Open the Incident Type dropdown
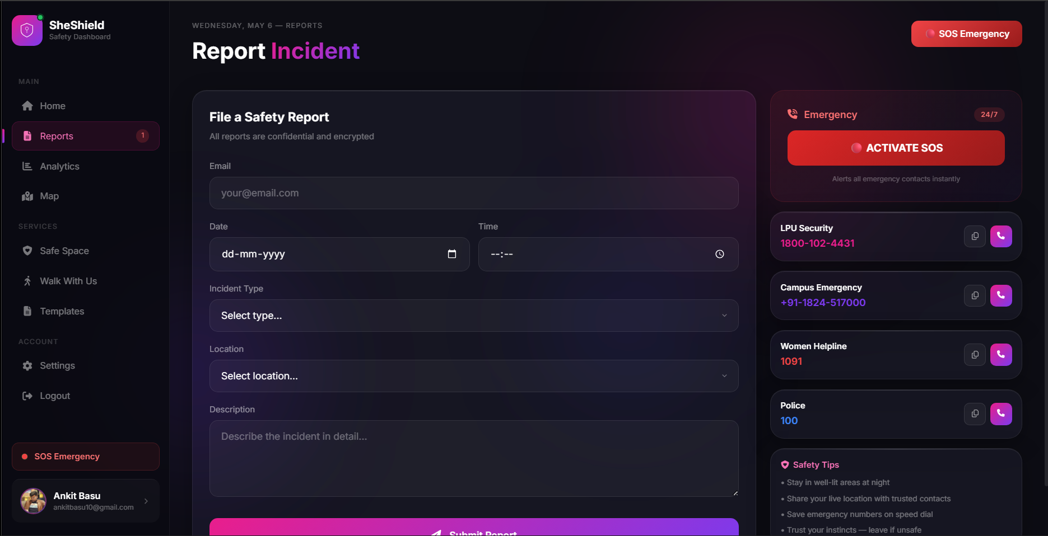 [x=474, y=316]
